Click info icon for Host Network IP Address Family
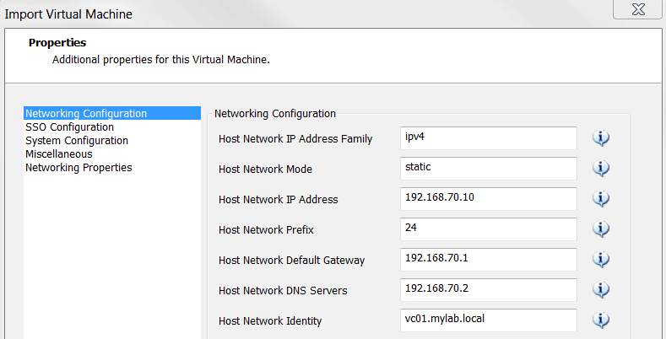The height and width of the screenshot is (339, 666). (601, 138)
